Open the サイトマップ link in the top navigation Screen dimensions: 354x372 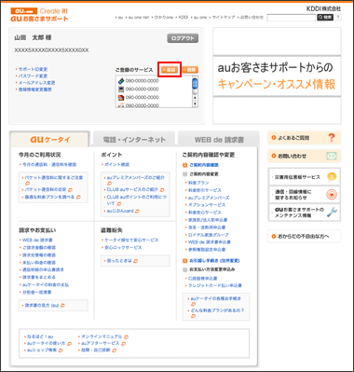click(224, 18)
